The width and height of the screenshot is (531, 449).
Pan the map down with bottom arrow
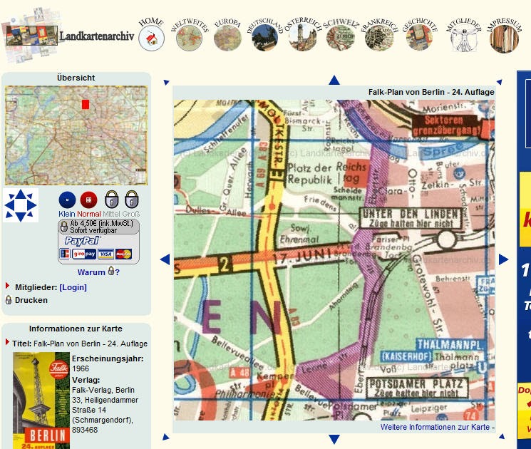click(334, 440)
